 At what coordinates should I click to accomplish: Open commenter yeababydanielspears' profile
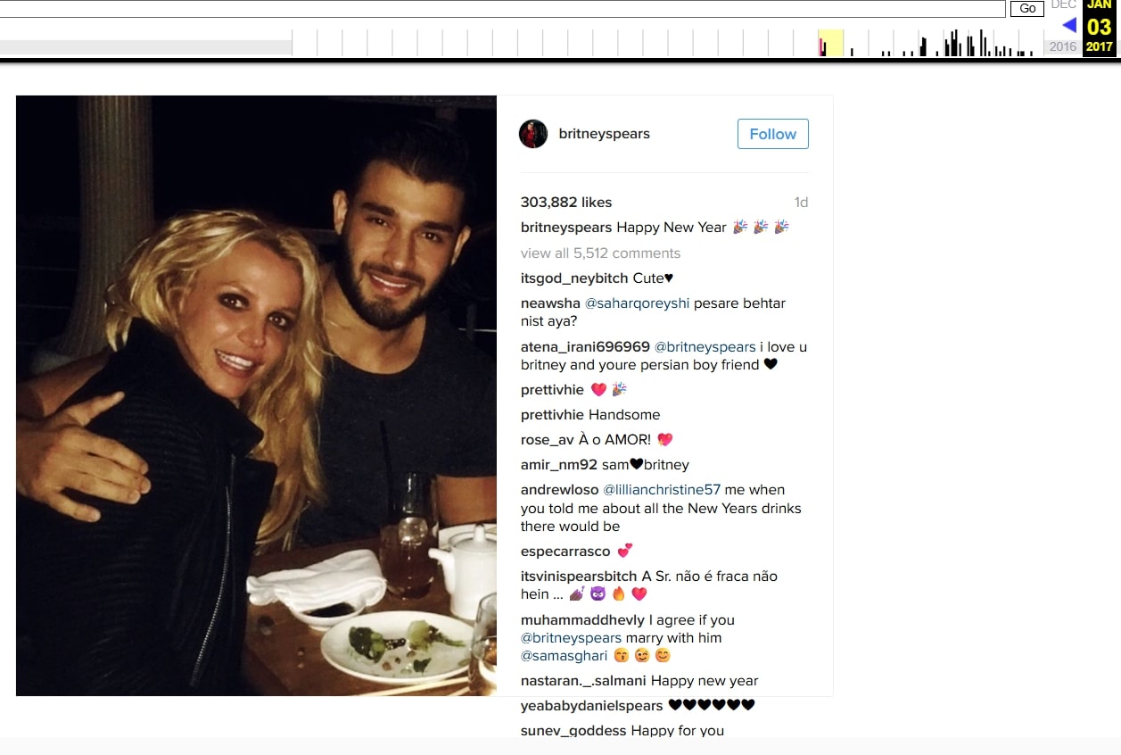pyautogui.click(x=592, y=706)
